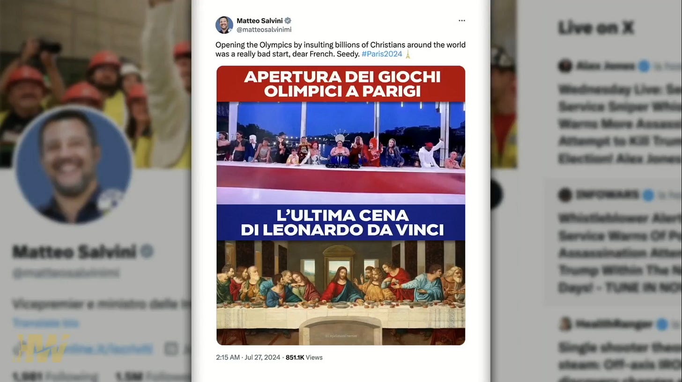
Task: Open the #Paris2024 hashtag
Action: tap(382, 54)
